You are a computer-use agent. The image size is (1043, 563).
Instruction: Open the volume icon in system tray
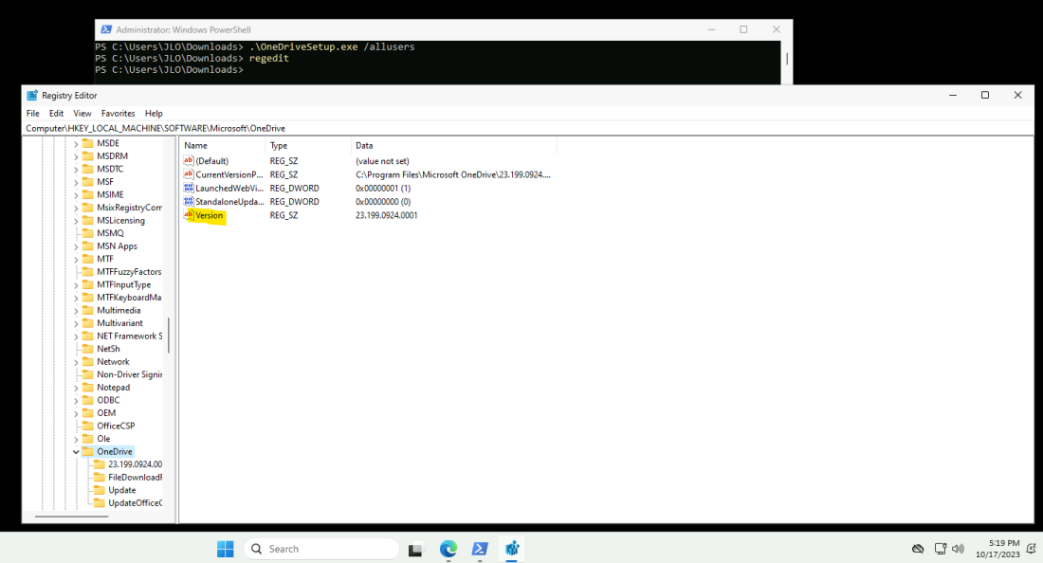tap(958, 548)
